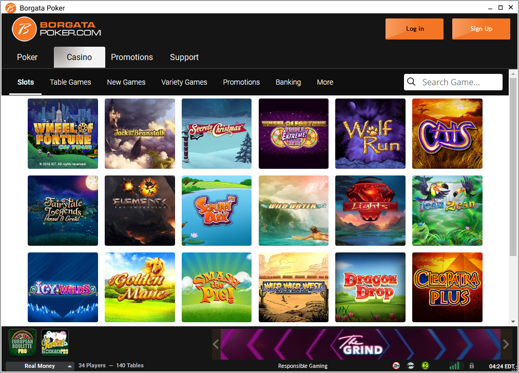Viewport: 519px width, 373px height.
Task: Open the top Promotions tab
Action: click(132, 57)
